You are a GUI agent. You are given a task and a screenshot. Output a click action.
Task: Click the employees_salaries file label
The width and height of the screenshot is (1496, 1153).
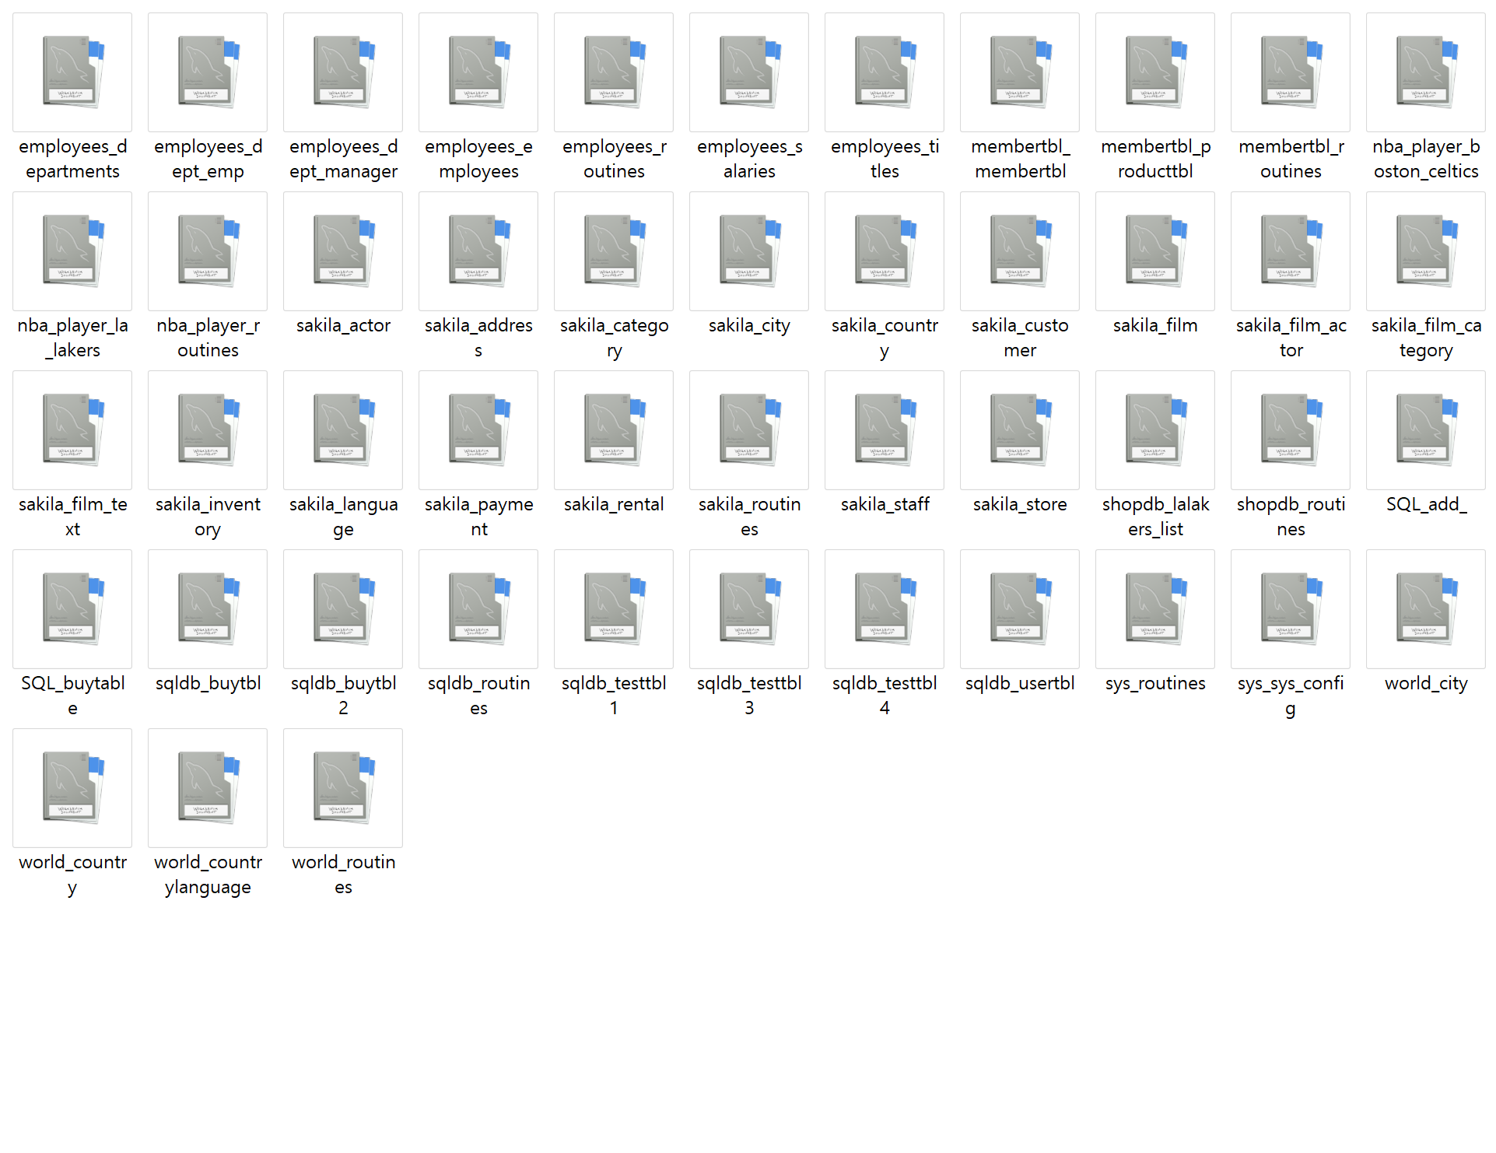point(749,159)
